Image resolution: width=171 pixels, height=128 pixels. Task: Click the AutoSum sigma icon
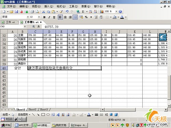tap(83, 12)
